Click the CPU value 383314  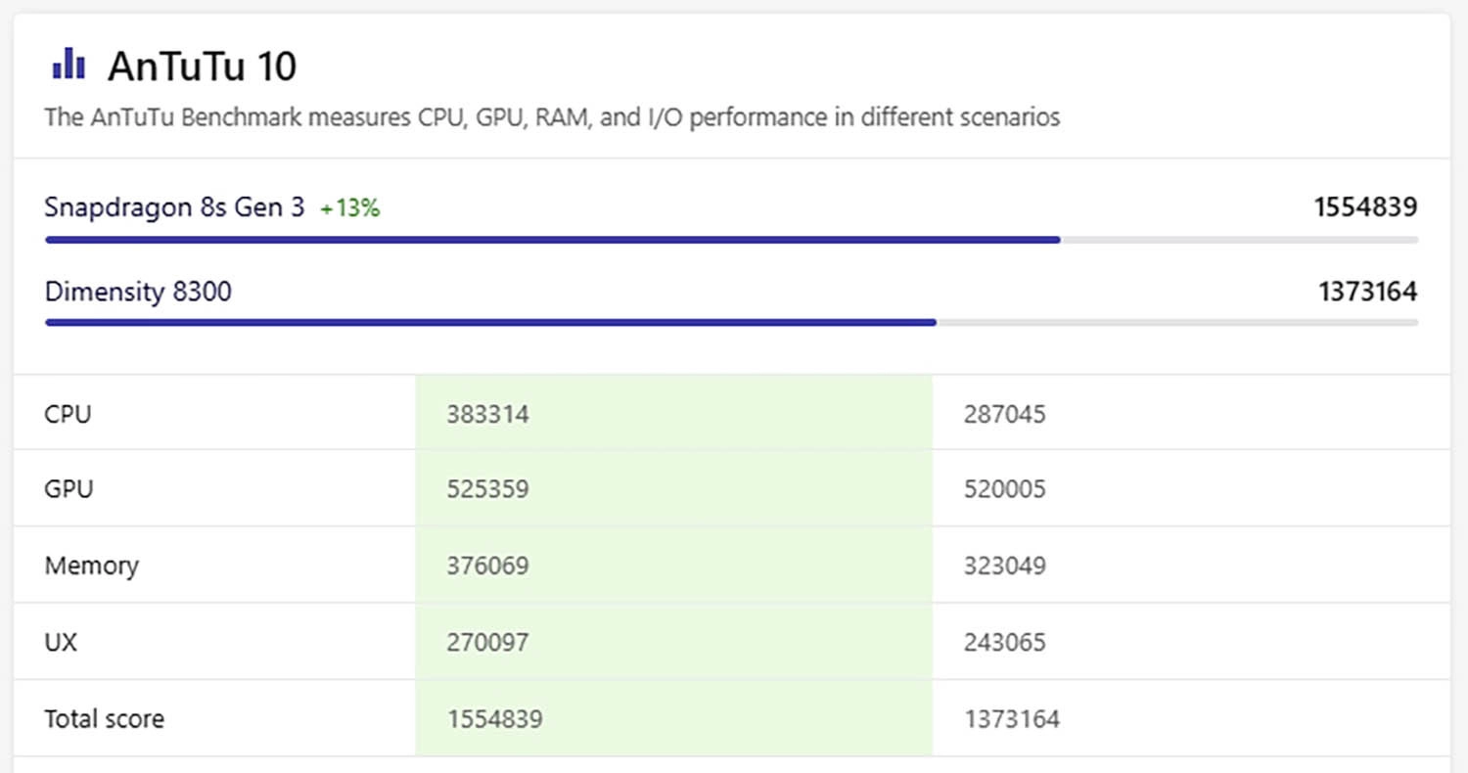pos(487,414)
